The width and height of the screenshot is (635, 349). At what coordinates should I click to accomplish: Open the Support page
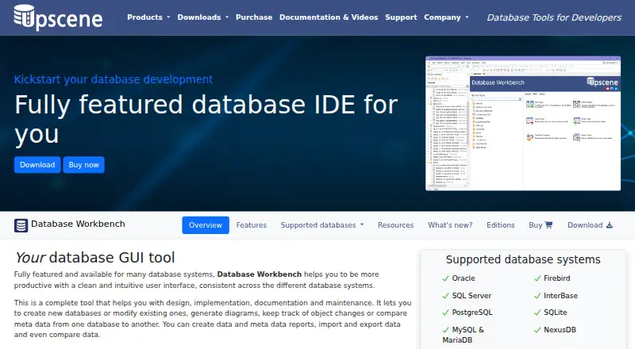[401, 17]
